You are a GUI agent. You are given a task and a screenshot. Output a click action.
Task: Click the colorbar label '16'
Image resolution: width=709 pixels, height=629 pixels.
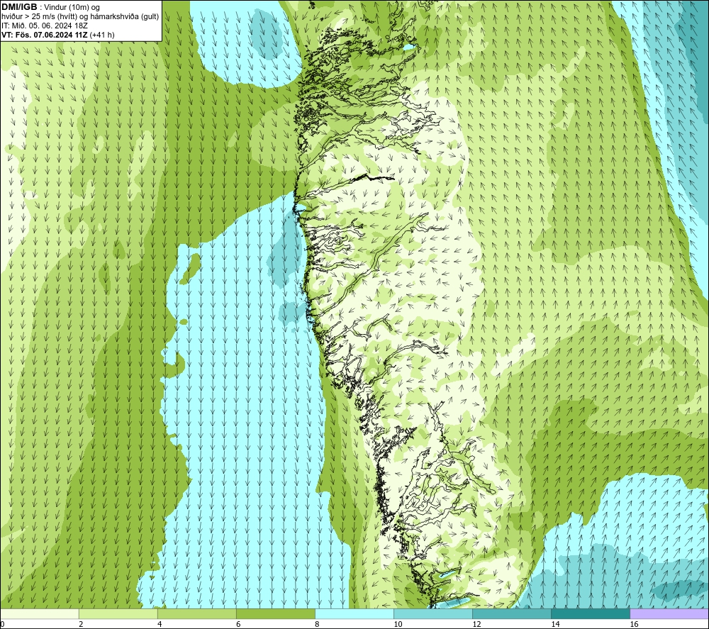click(634, 625)
